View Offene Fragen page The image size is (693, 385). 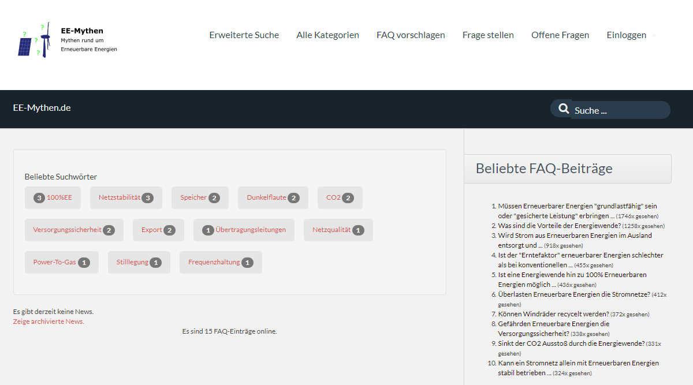coord(560,35)
